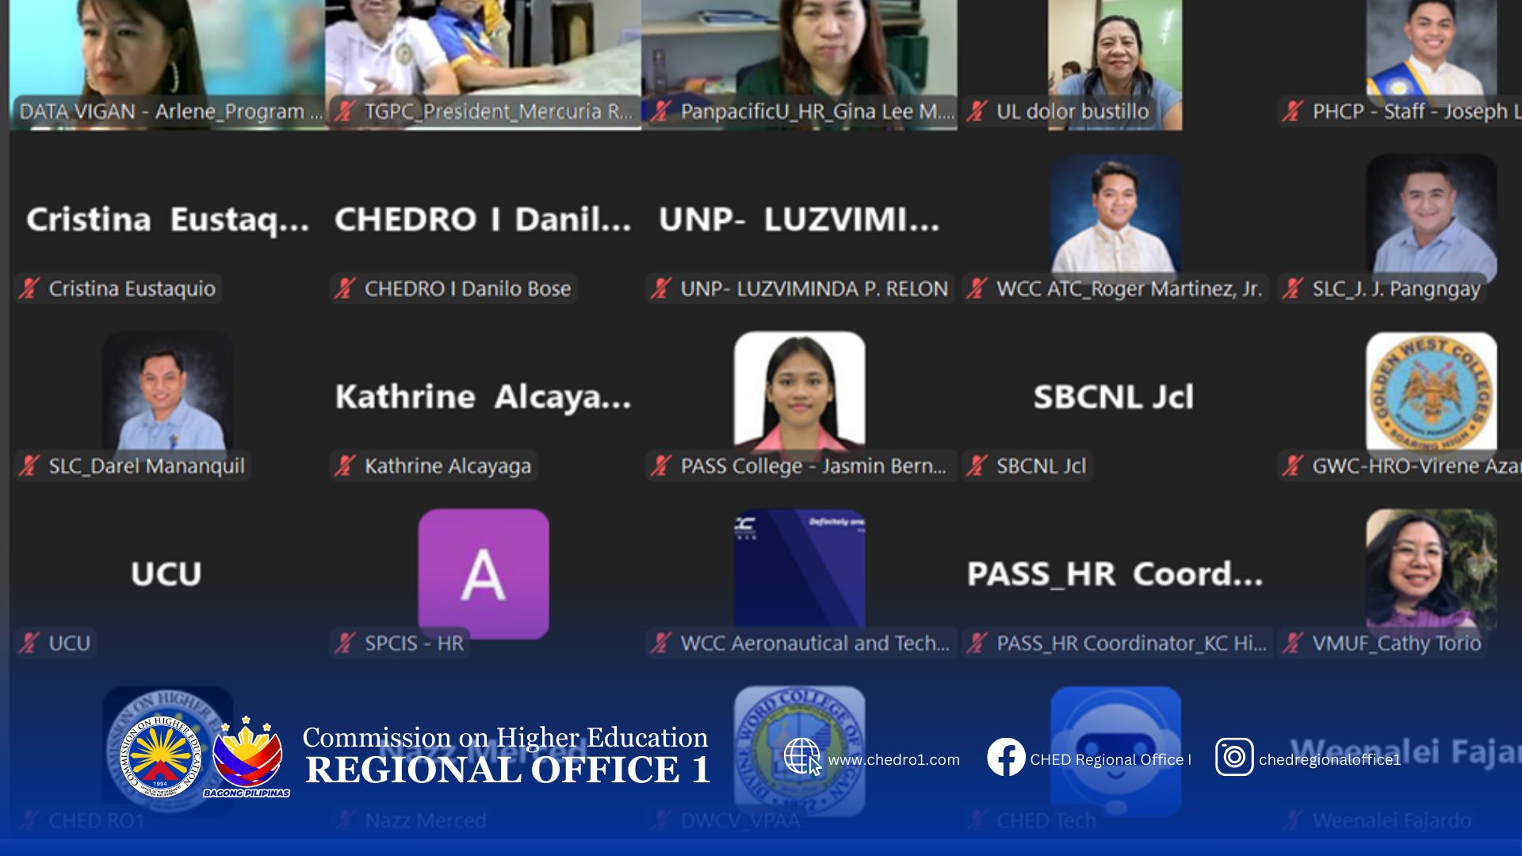Click the muted mic icon beside PanpacificU_HR_Gina Lee
The width and height of the screenshot is (1522, 856).
point(661,111)
